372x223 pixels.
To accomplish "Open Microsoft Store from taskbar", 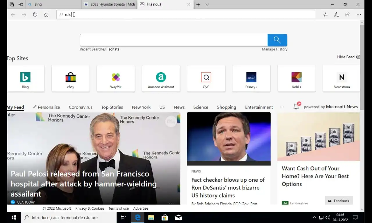I will tap(165, 217).
